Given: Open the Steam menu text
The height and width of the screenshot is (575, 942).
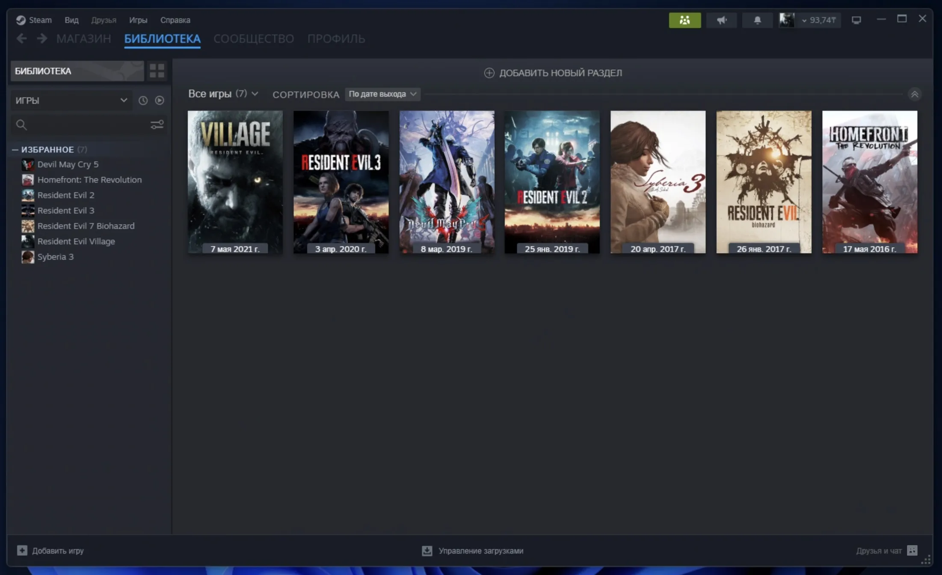Looking at the screenshot, I should point(40,20).
